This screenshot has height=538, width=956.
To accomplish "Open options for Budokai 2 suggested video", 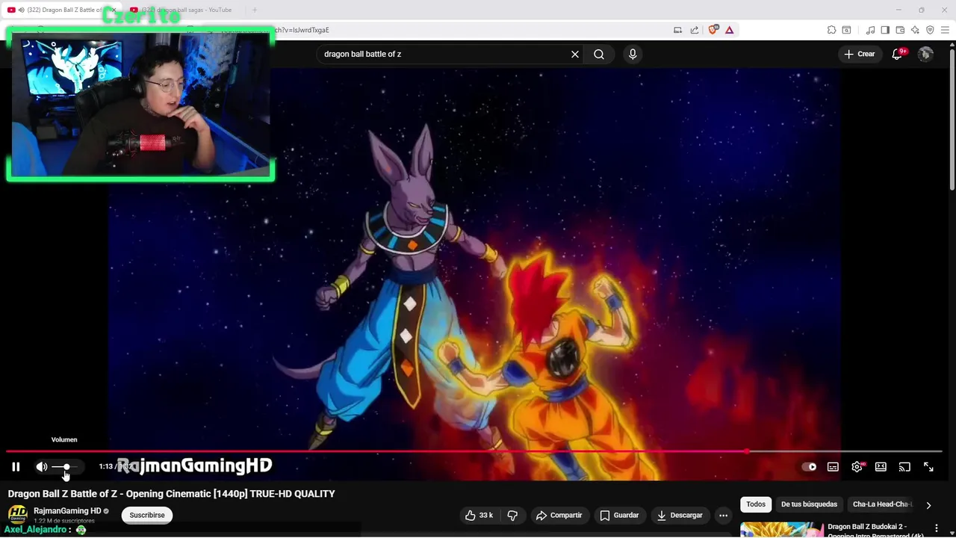I will coord(937,528).
